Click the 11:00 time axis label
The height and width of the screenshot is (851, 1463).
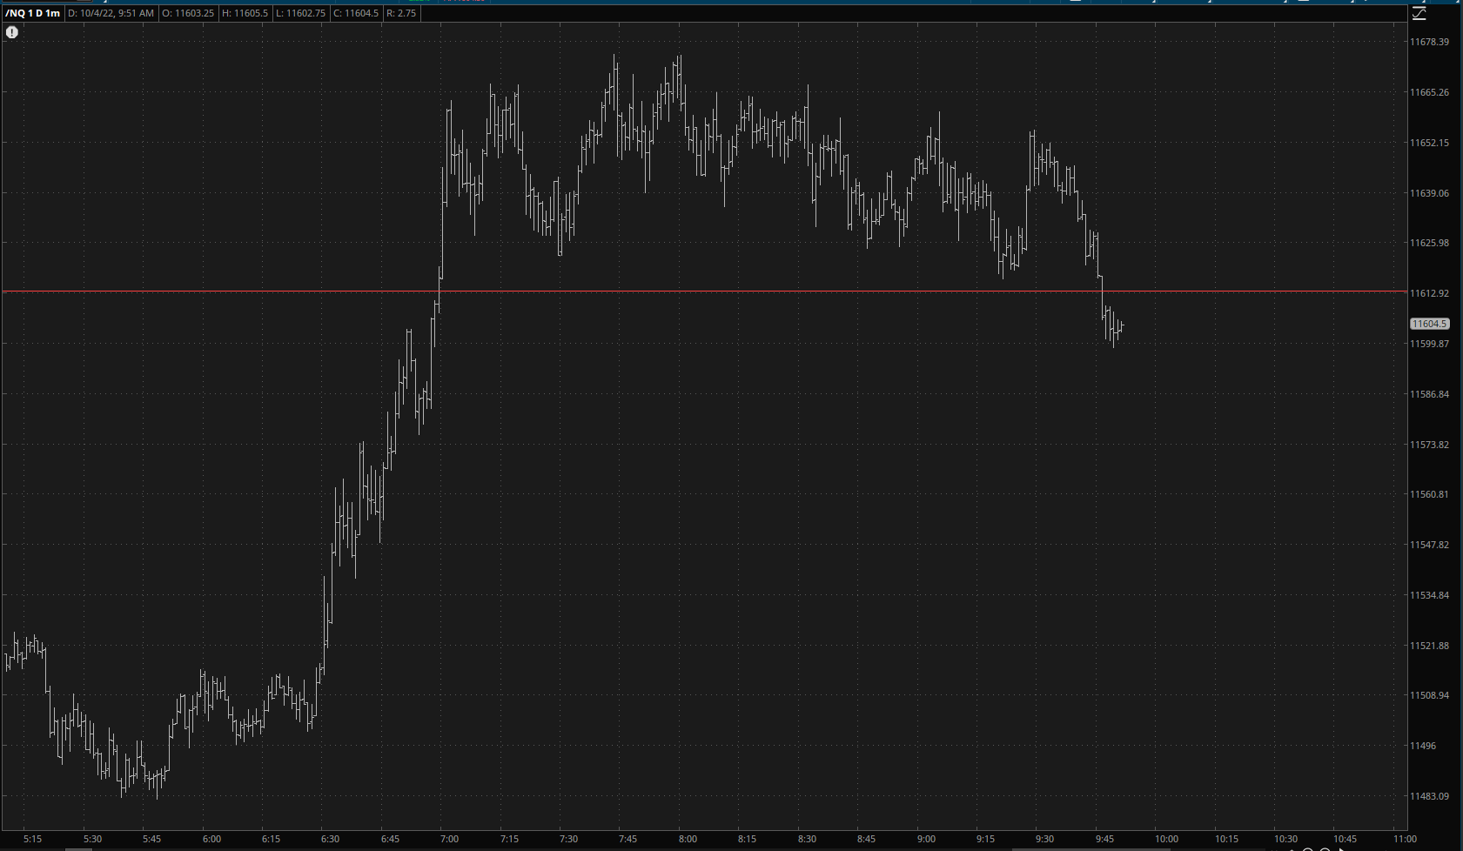click(1404, 839)
